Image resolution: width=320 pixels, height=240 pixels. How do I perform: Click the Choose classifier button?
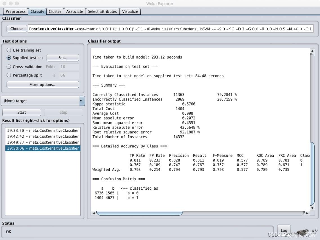coord(17,29)
